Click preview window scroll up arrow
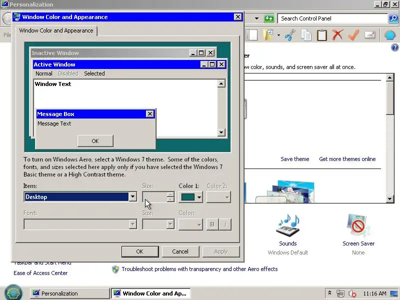Screen dimensions: 400x300 pyautogui.click(x=221, y=83)
